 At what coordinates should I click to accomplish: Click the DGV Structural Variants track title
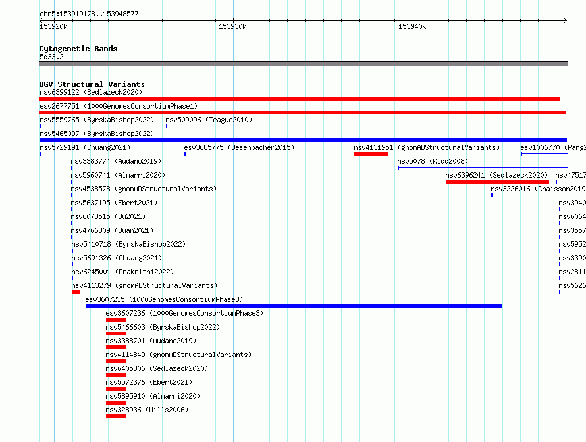[92, 84]
